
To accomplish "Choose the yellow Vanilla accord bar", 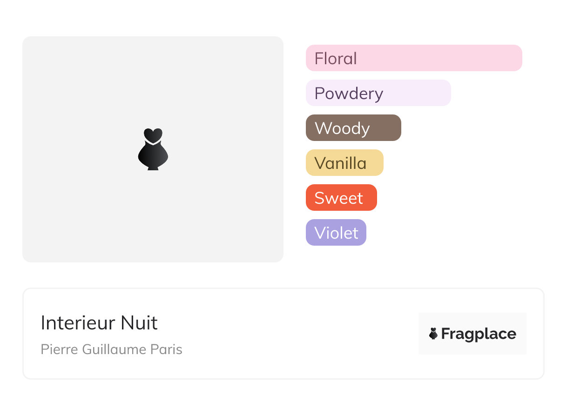I will coord(344,163).
